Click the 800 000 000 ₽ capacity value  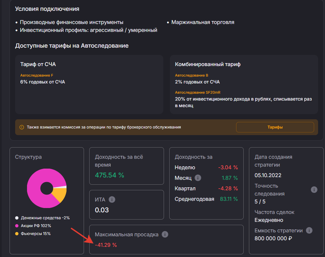[273, 238]
